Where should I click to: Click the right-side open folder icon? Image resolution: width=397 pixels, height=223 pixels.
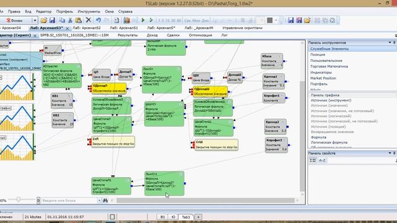pyautogui.click(x=308, y=20)
